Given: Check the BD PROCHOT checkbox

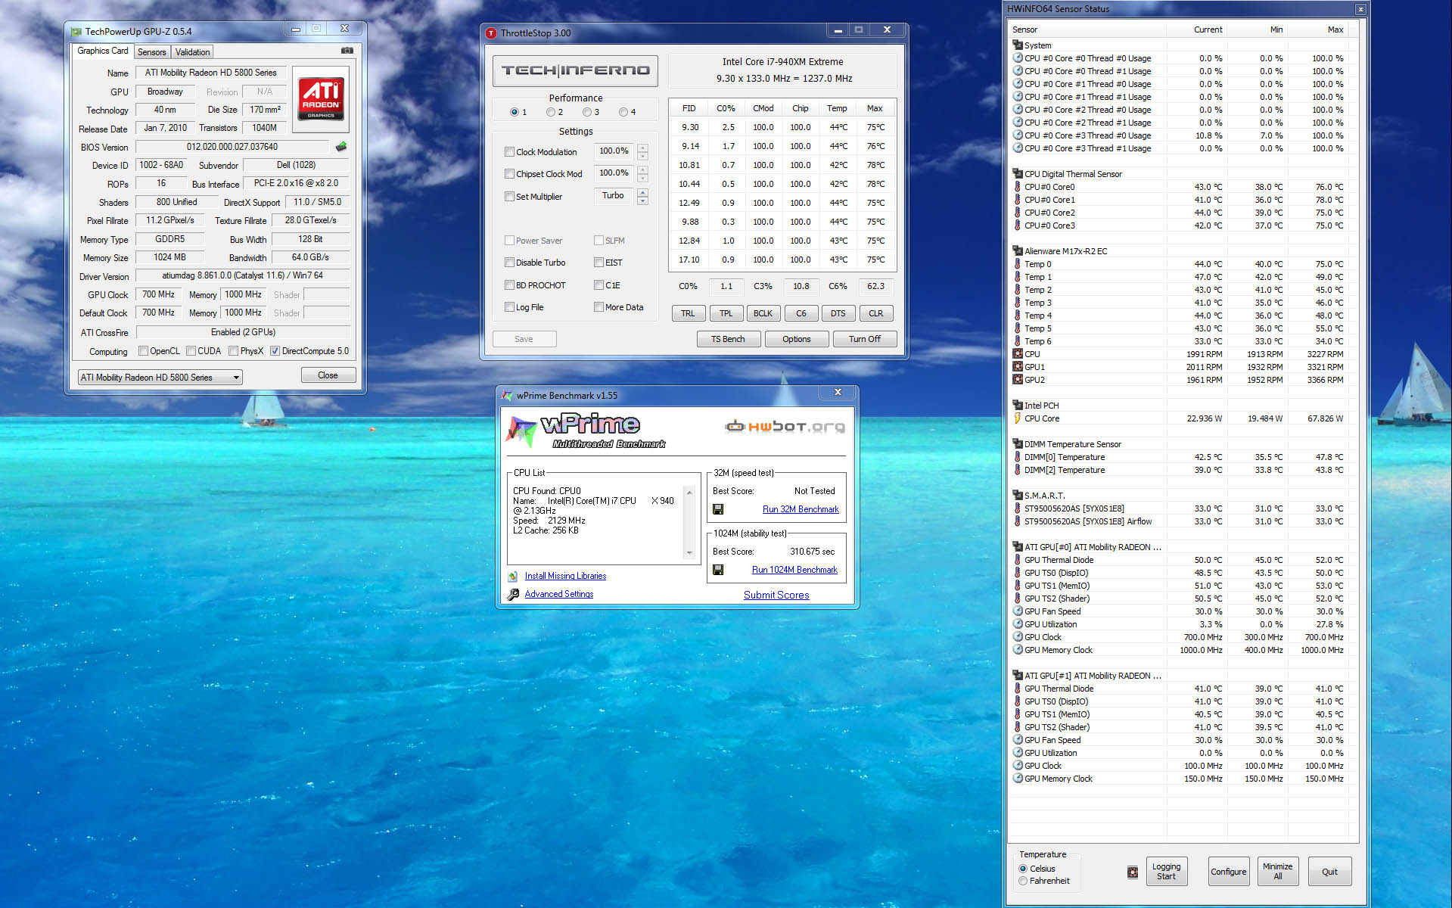Looking at the screenshot, I should 510,285.
